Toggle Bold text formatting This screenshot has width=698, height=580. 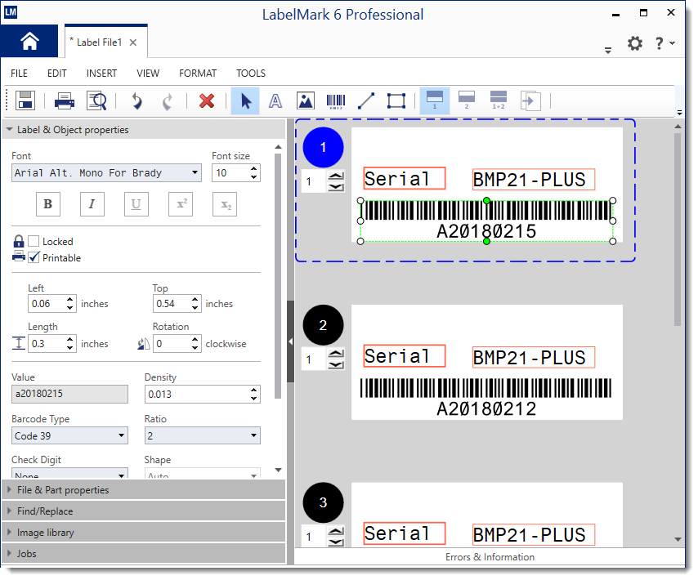(x=47, y=204)
